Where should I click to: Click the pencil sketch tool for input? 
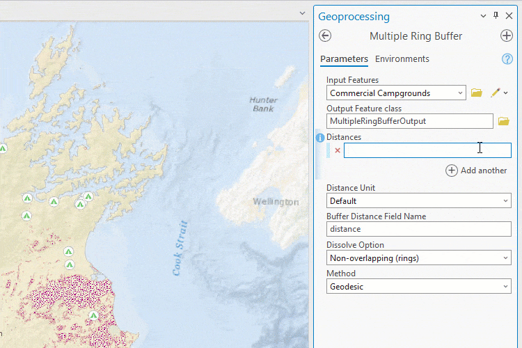[x=496, y=93]
